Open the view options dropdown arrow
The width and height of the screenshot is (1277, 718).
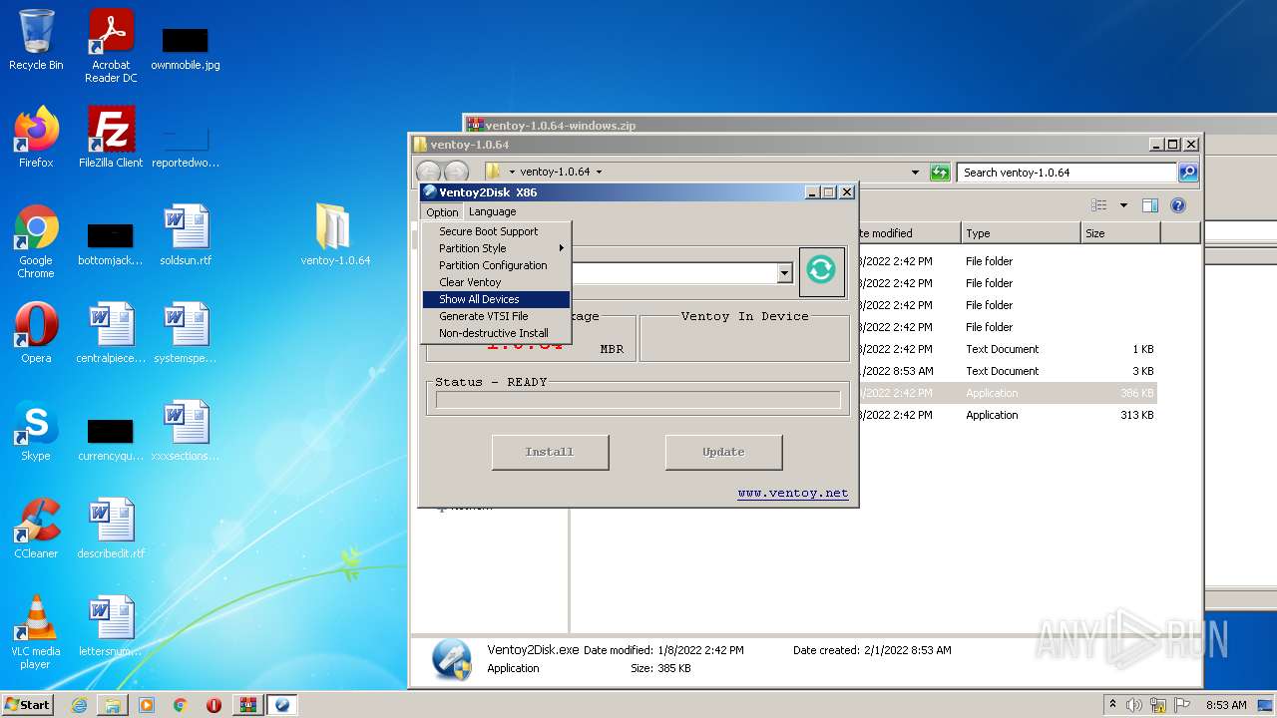[1123, 205]
